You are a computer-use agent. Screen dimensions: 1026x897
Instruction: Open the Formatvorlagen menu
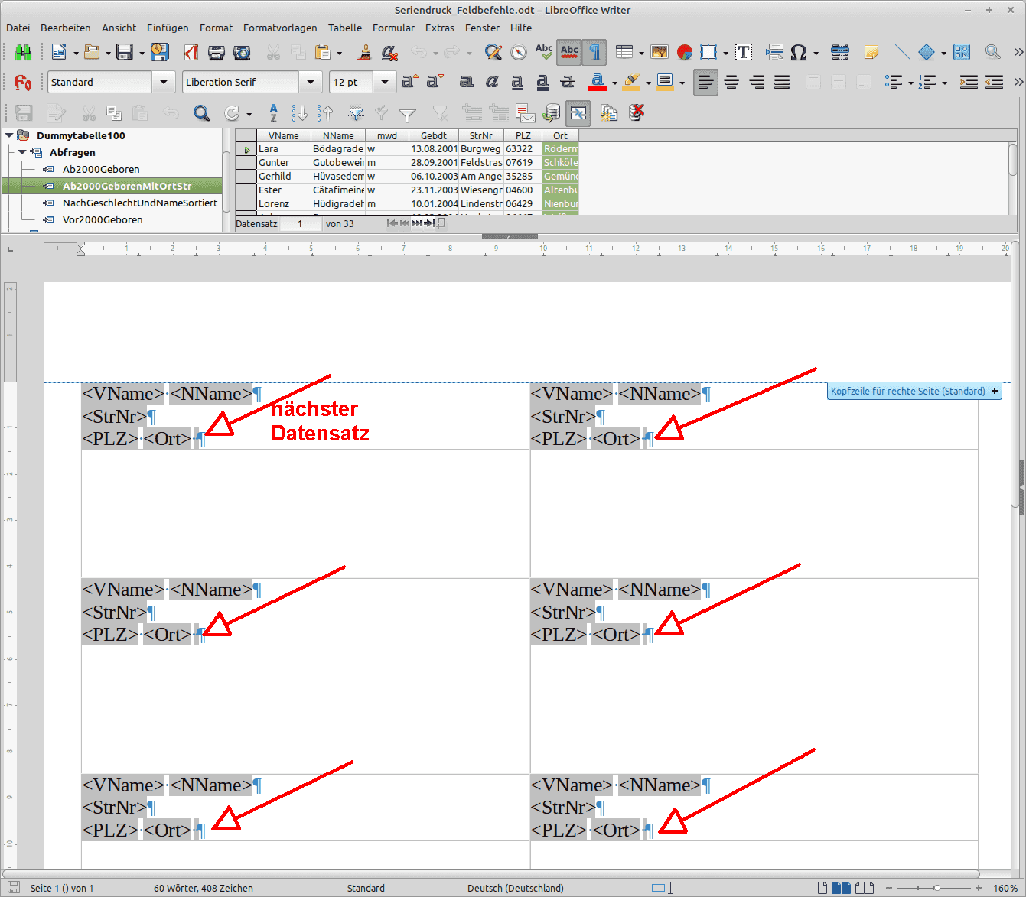(x=280, y=28)
